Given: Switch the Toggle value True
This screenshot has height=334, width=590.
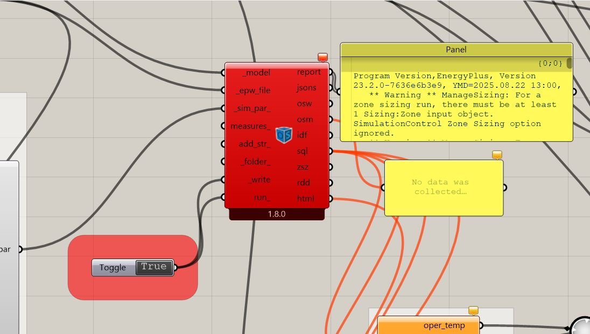Looking at the screenshot, I should click(154, 267).
